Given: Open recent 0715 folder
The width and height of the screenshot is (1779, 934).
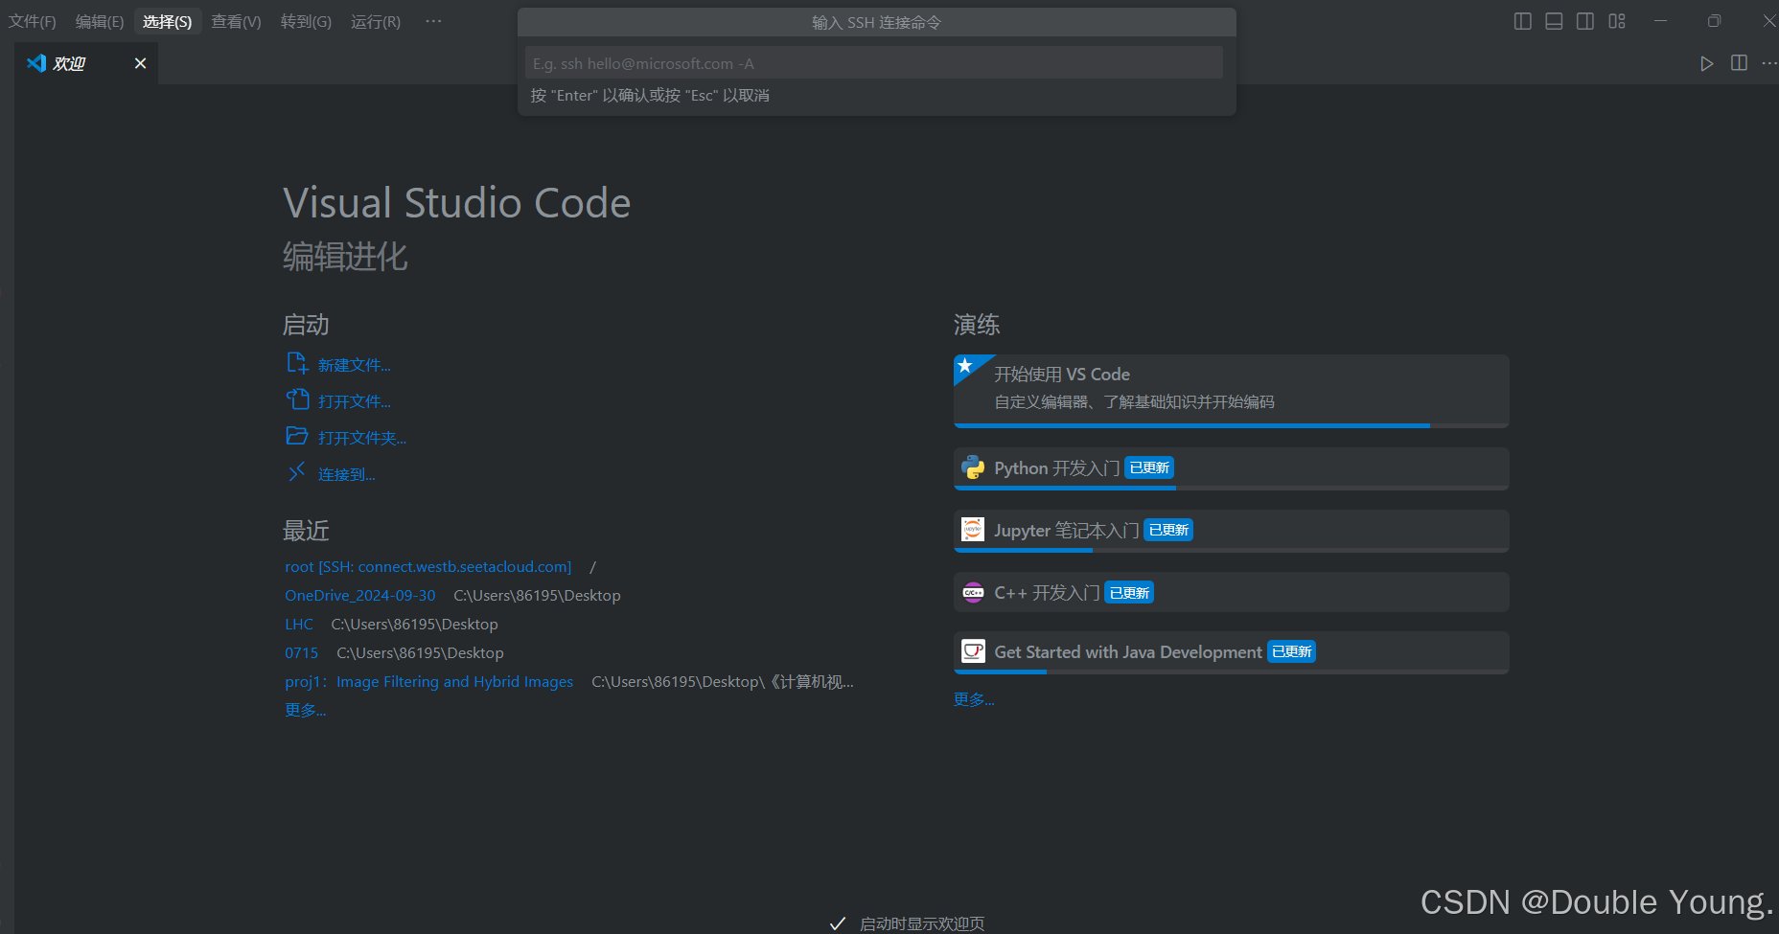Looking at the screenshot, I should click(301, 652).
